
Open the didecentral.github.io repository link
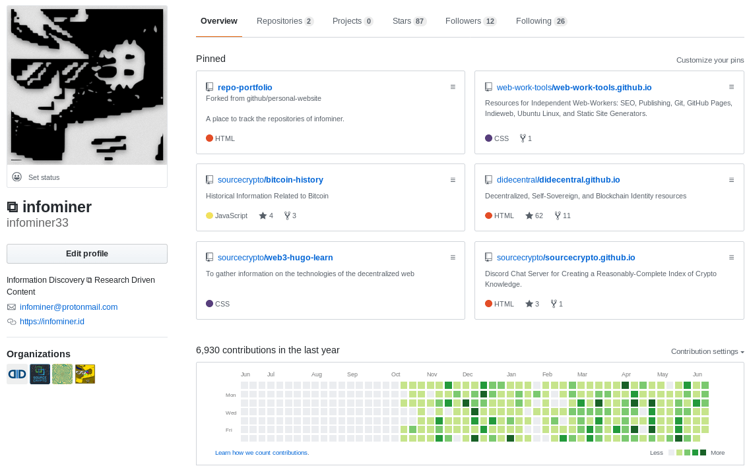[558, 180]
